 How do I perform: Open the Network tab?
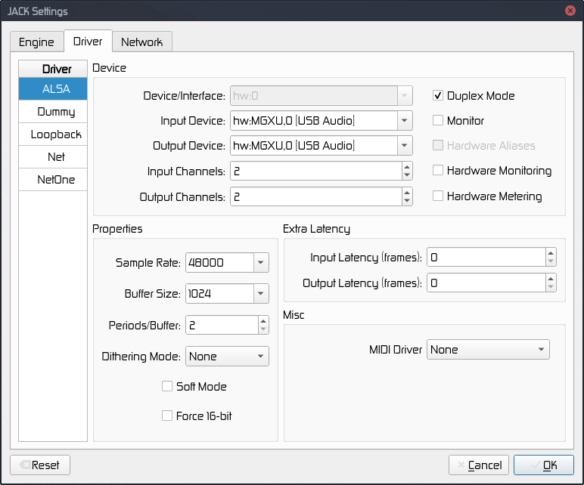pos(141,42)
